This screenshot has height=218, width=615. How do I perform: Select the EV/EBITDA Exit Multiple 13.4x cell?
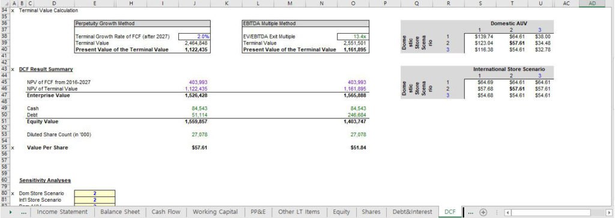tap(353, 37)
